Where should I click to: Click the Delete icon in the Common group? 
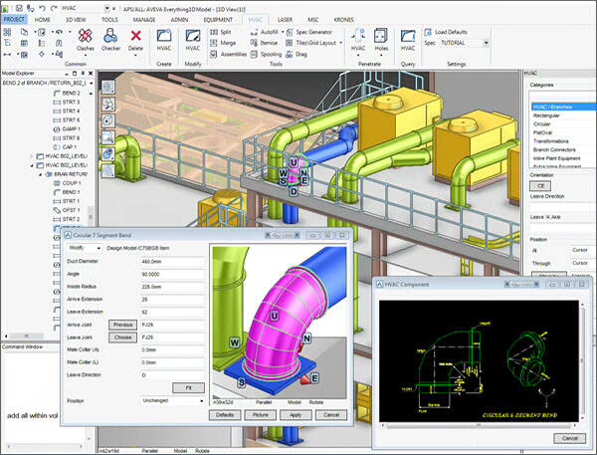tap(136, 38)
